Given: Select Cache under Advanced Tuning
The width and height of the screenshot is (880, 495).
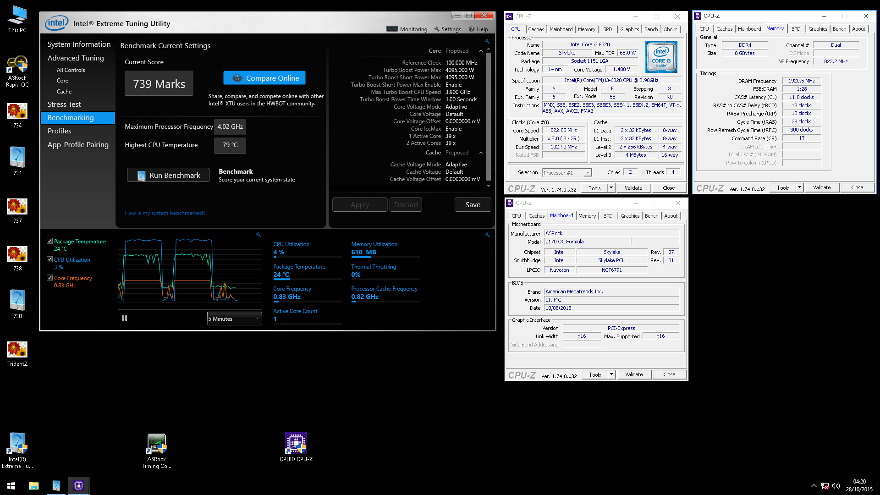Looking at the screenshot, I should click(x=64, y=92).
